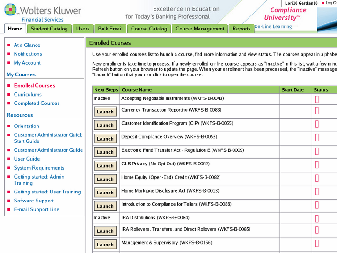Click My Courses section heading
This screenshot has height=253, width=337.
21,74
